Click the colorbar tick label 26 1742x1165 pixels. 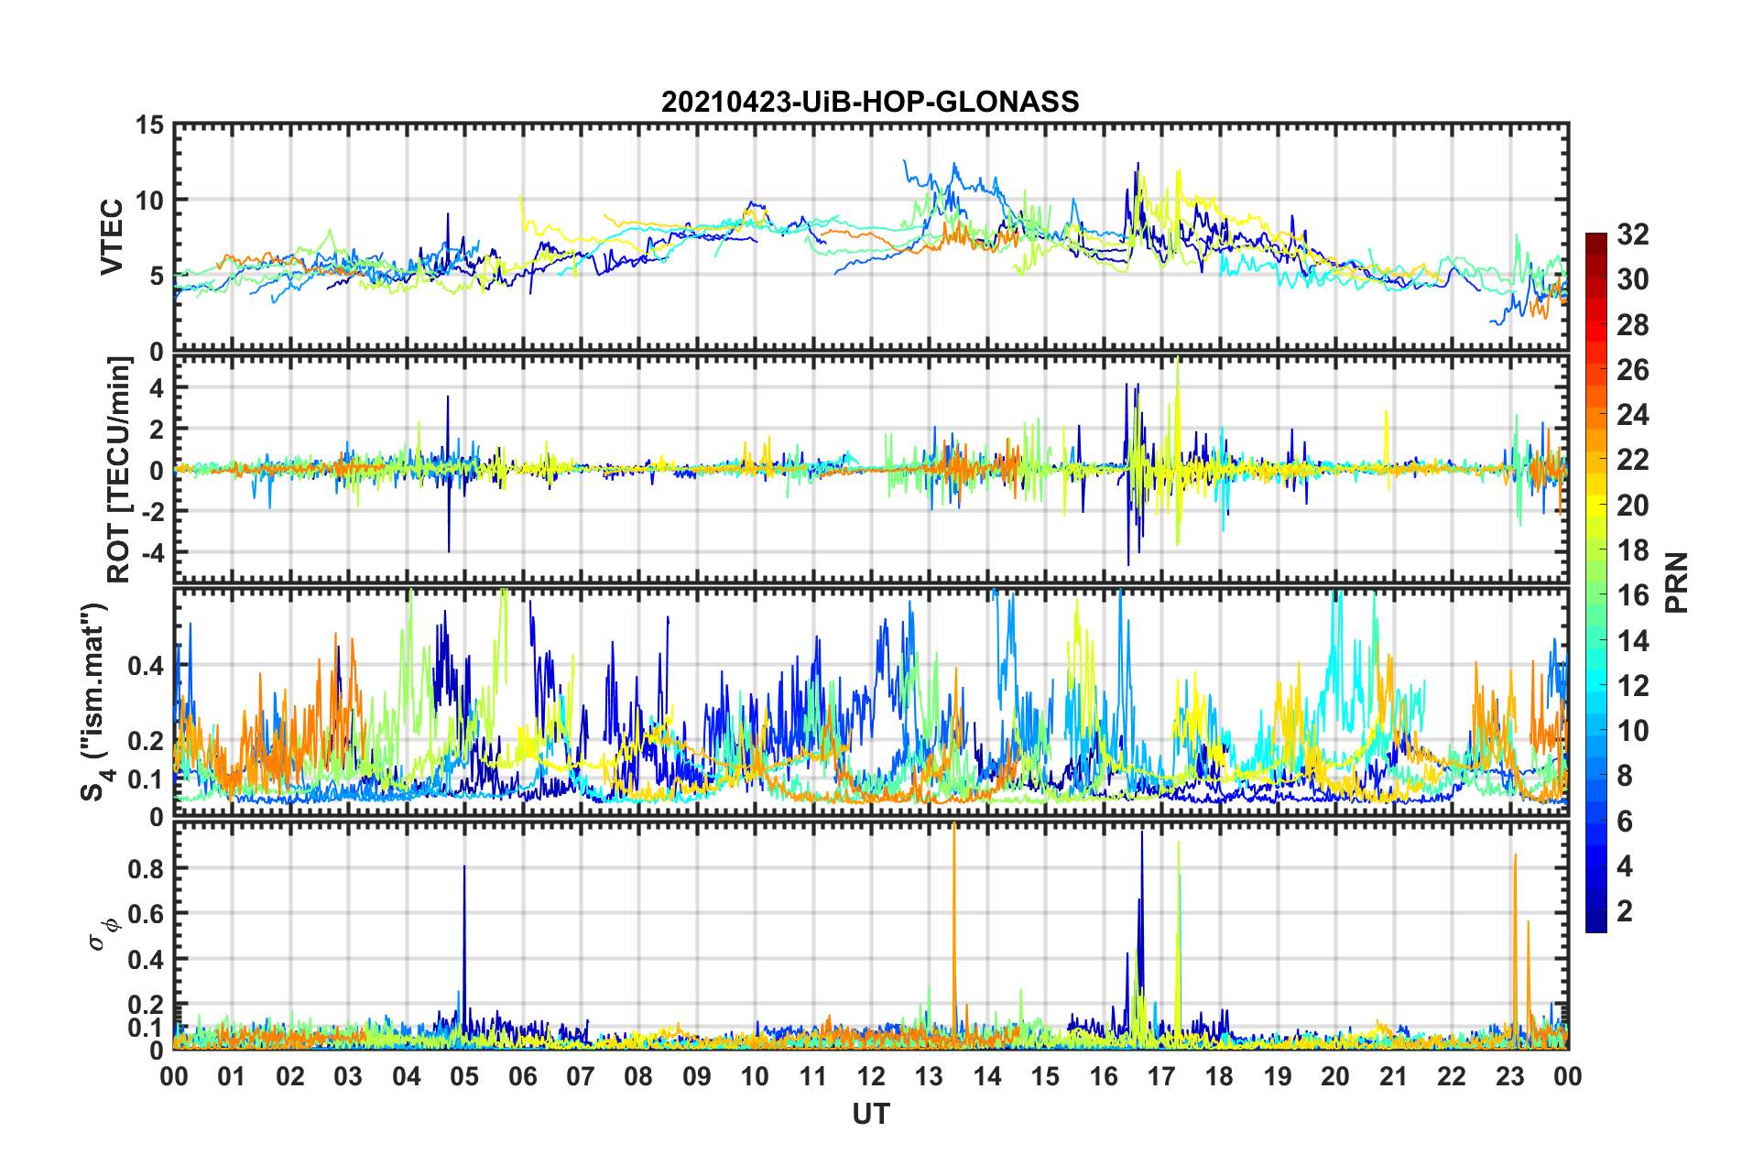(1632, 370)
